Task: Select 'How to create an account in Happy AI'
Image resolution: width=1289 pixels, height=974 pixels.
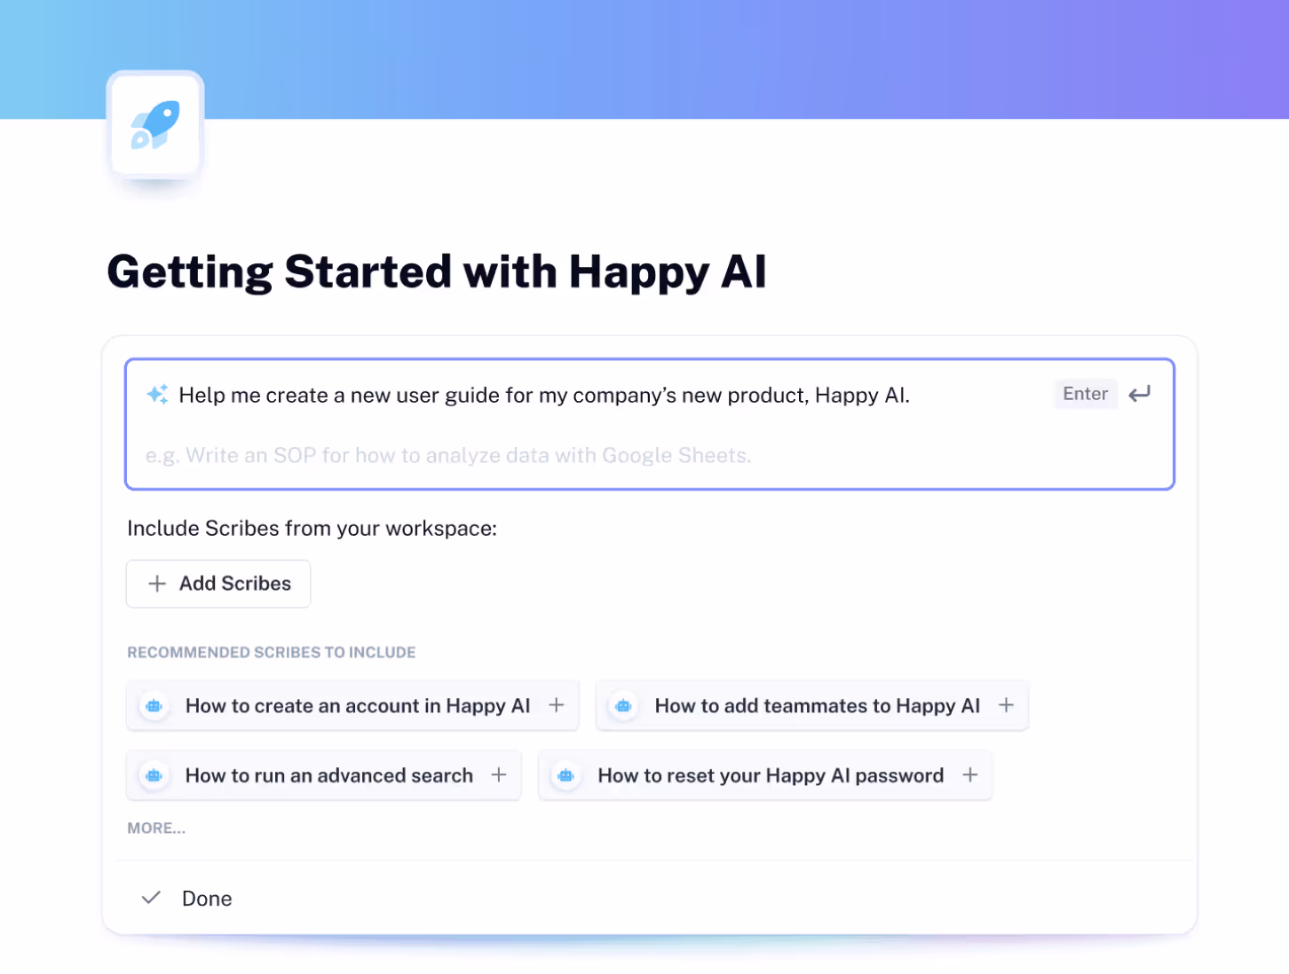Action: click(352, 705)
